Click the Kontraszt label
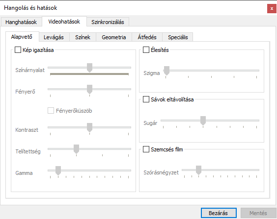Screen dimensions: 277x219 27,130
